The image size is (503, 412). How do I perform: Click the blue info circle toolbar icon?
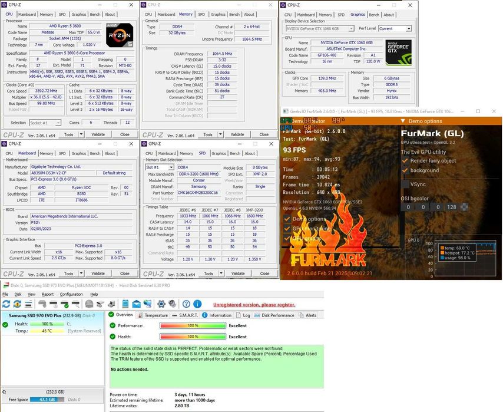(197, 304)
